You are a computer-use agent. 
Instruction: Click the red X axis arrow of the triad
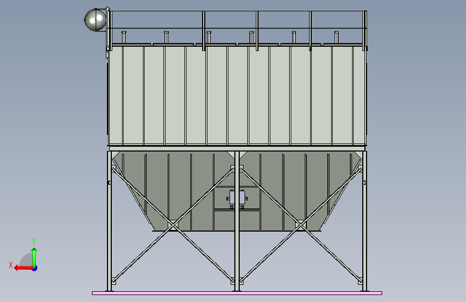coord(24,268)
